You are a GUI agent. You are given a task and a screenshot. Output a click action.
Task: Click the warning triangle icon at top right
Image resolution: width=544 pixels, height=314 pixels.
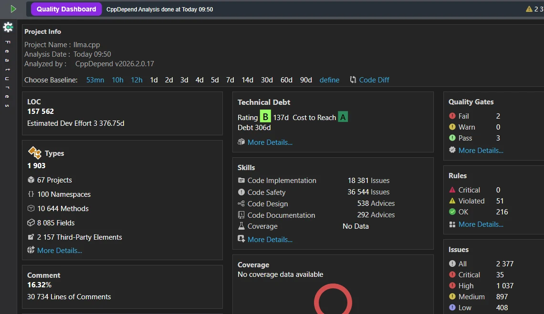(x=529, y=9)
